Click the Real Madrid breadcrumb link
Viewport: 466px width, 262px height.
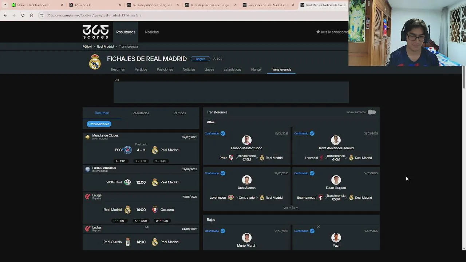(x=105, y=47)
